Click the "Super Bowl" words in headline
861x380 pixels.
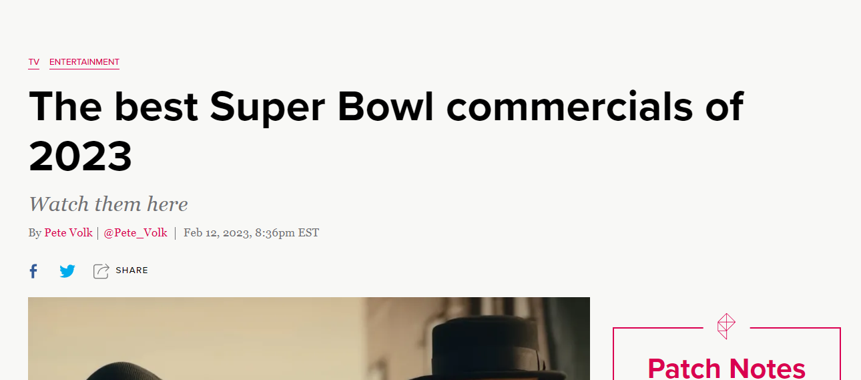point(322,106)
